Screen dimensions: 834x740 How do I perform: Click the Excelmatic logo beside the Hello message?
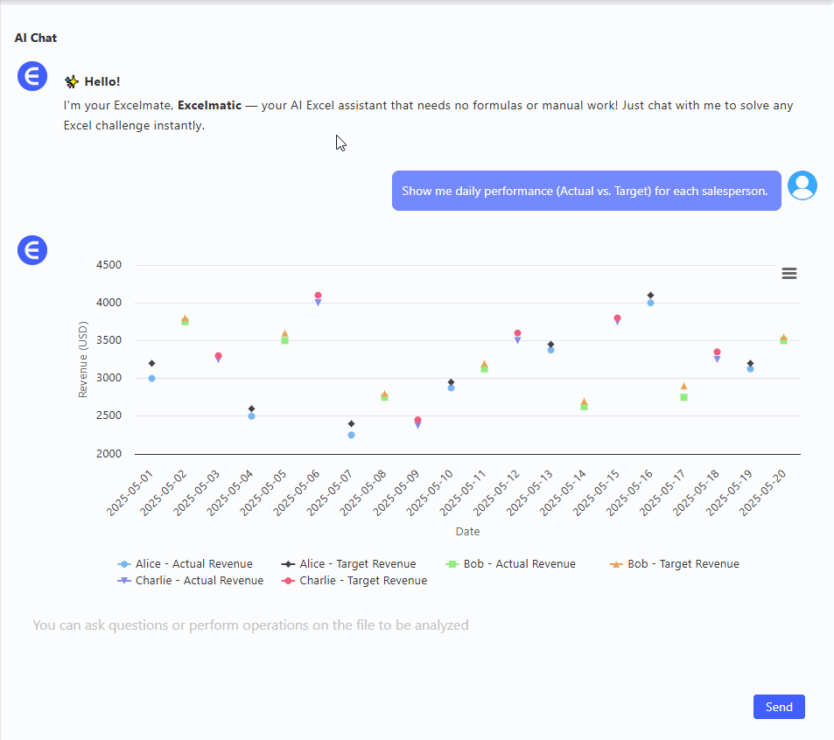[32, 76]
